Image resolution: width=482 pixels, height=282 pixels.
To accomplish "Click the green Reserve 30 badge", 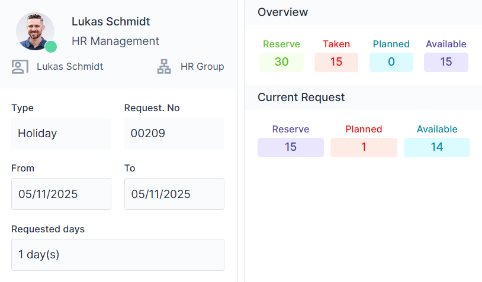I will pos(281,62).
